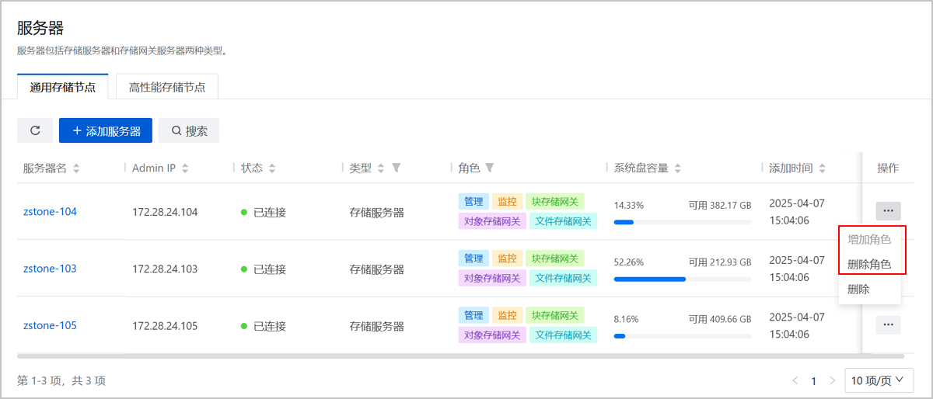Sort by 类型 column arrows
The width and height of the screenshot is (933, 399).
381,168
